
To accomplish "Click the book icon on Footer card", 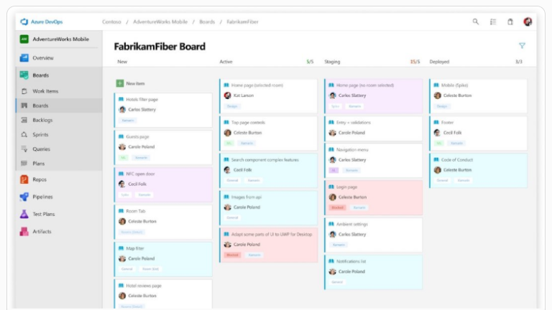I will pyautogui.click(x=436, y=122).
